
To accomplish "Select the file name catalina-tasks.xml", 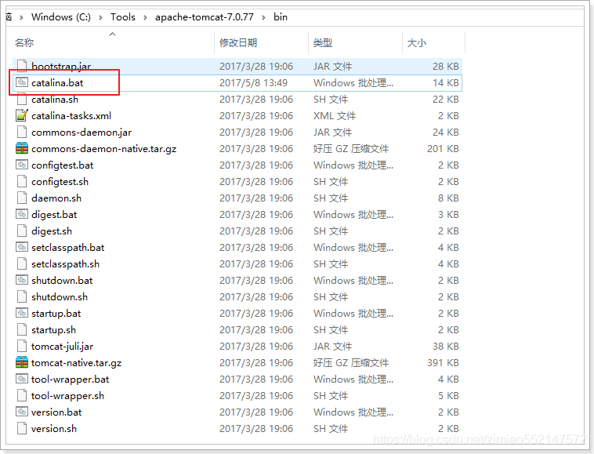I will [71, 115].
